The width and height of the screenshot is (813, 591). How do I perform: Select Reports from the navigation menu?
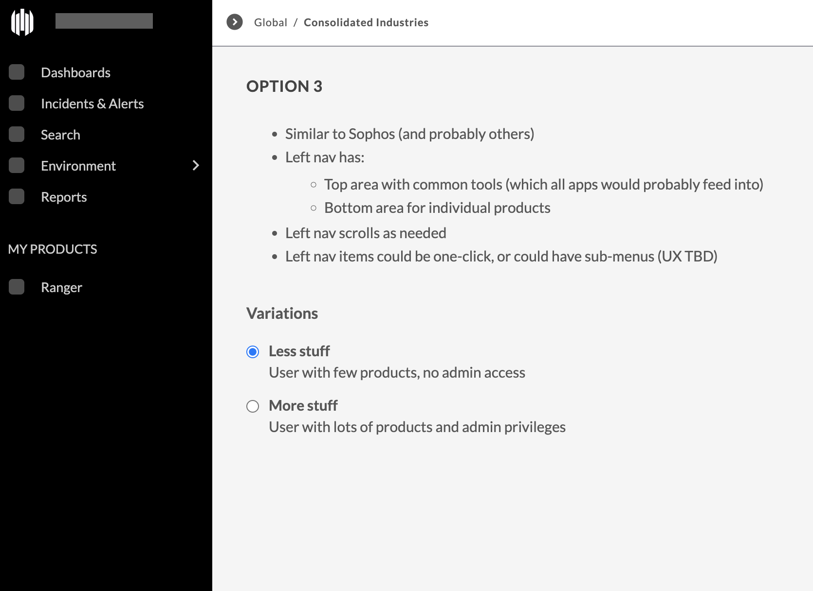click(64, 196)
